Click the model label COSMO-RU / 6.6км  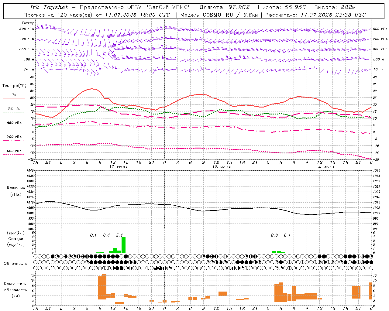[230, 15]
